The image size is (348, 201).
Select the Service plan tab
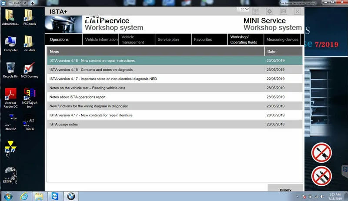pyautogui.click(x=173, y=40)
